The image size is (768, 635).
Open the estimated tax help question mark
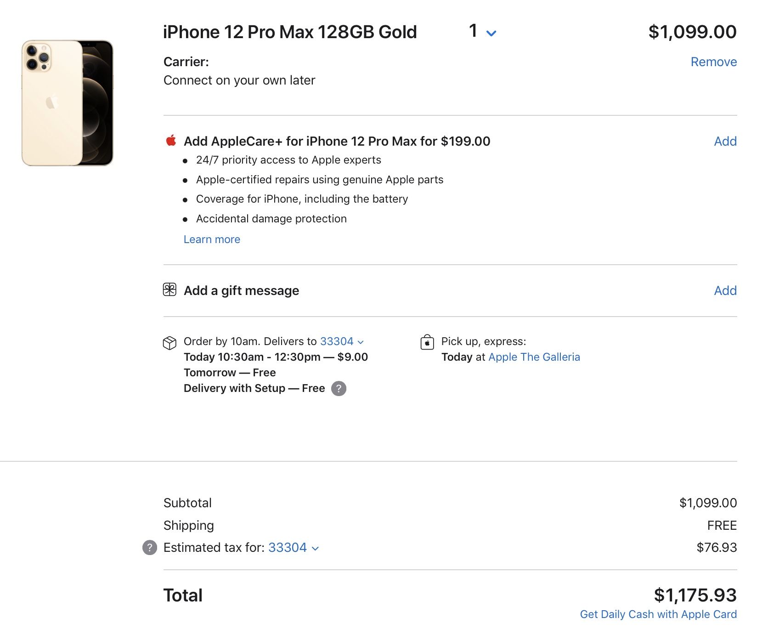tap(150, 548)
